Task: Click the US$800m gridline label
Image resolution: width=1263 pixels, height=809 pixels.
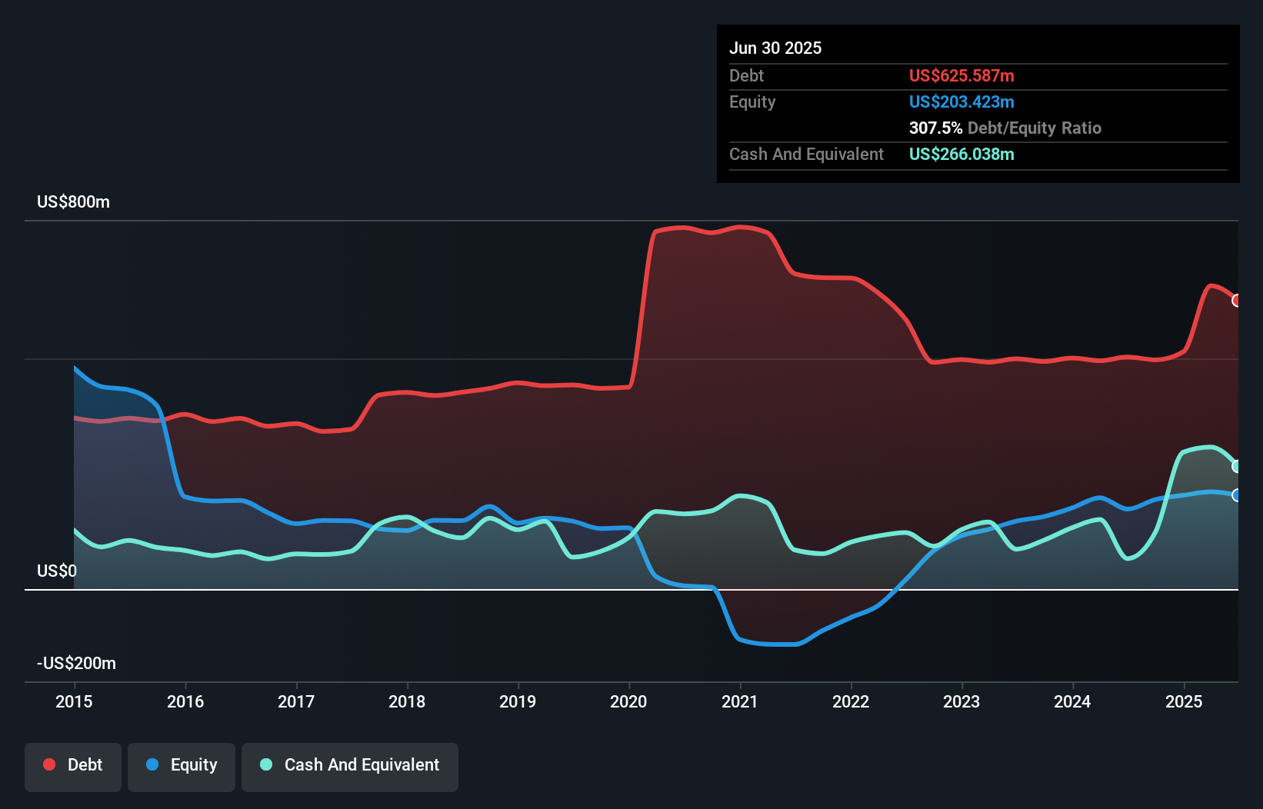Action: pos(73,201)
